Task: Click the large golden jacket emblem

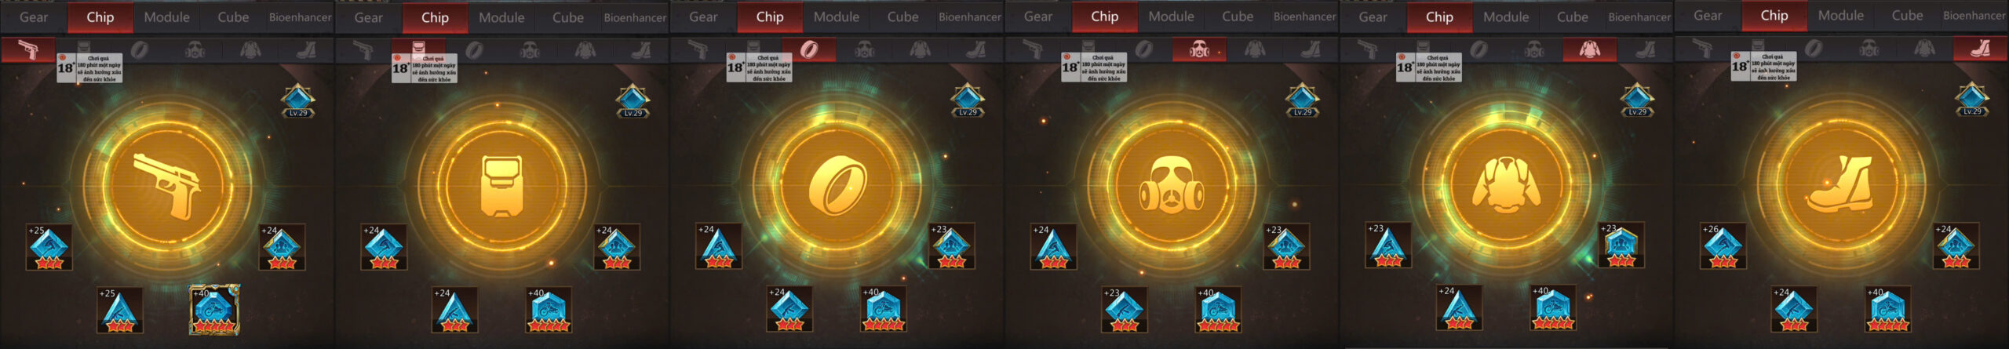Action: click(1507, 185)
